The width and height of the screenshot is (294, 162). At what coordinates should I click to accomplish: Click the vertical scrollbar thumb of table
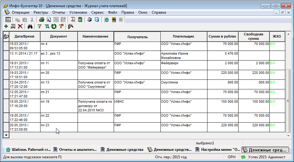point(288,101)
